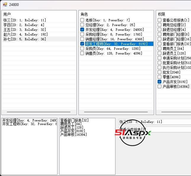191x176 pixels.
Task: Uncheck the 开发经理 role checkbox
Action: (x=82, y=30)
